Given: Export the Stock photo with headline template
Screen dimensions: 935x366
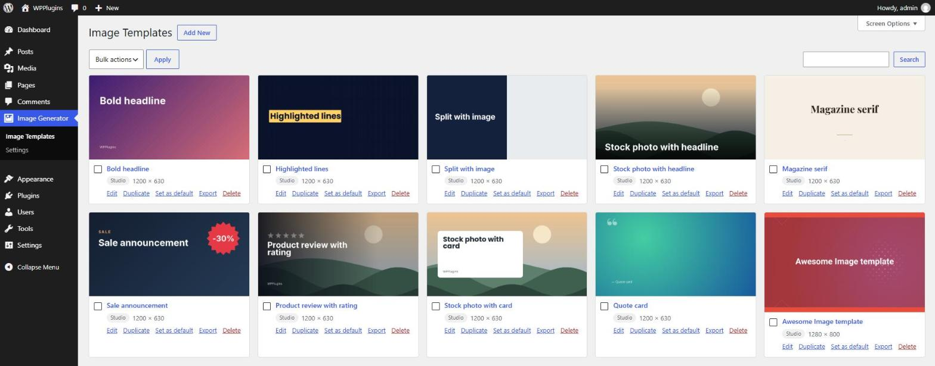Looking at the screenshot, I should [714, 193].
